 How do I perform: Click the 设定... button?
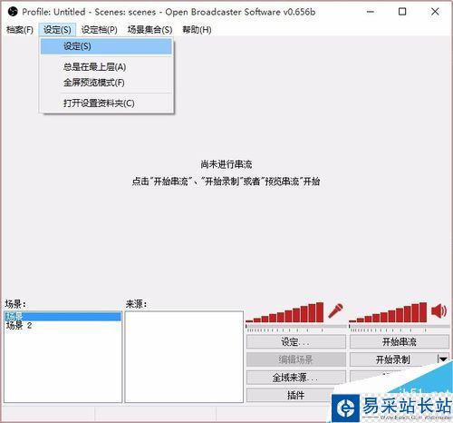296,342
